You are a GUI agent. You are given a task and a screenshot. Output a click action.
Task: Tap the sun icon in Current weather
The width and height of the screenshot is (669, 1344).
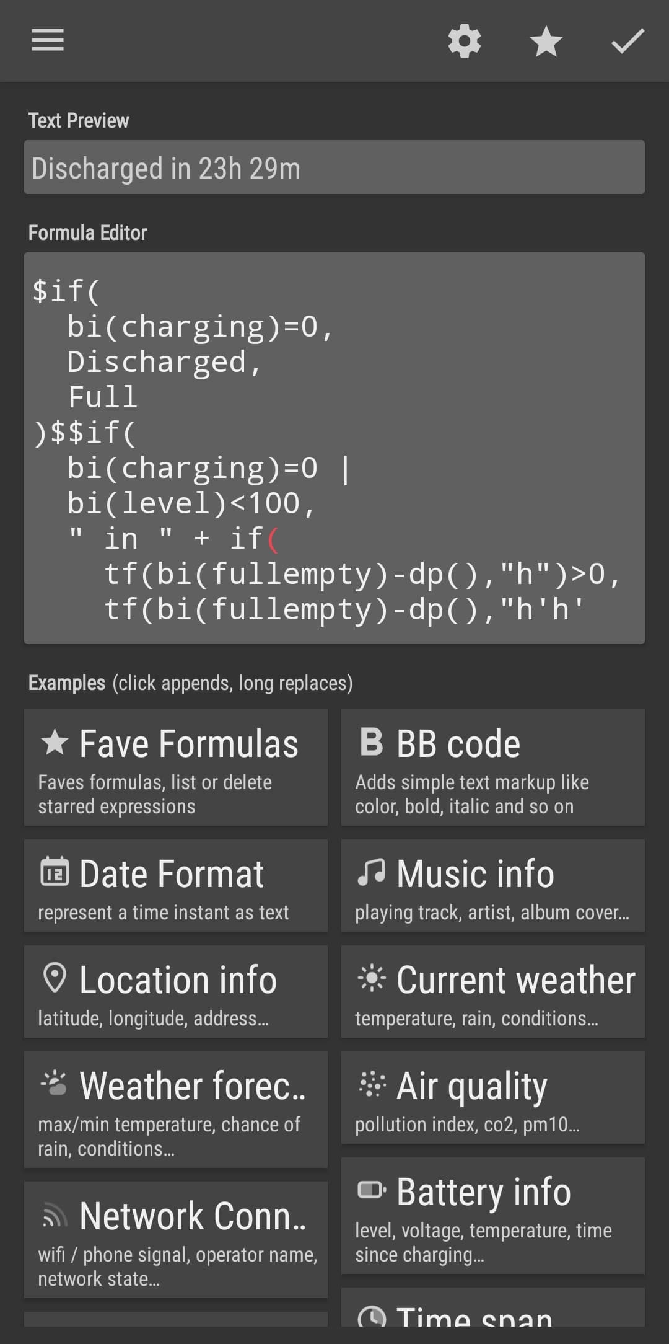click(x=371, y=979)
